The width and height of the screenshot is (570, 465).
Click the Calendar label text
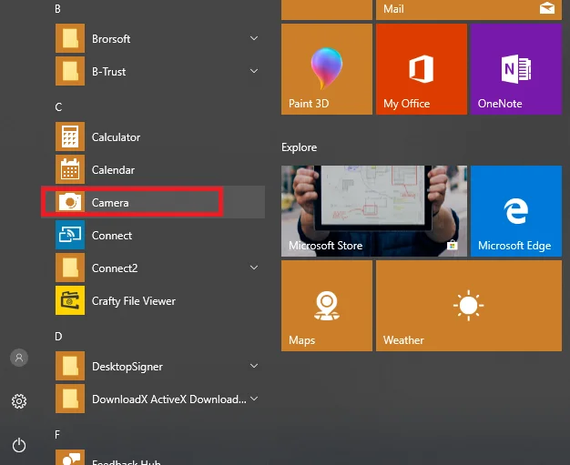pos(113,169)
